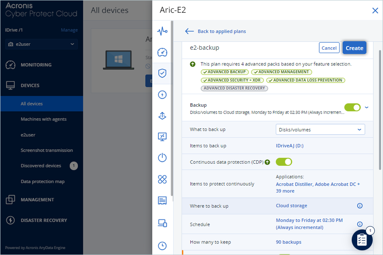Click Advanced Disaster Recovery pack tag
Viewport: 383px width, 255px height.
(234, 88)
